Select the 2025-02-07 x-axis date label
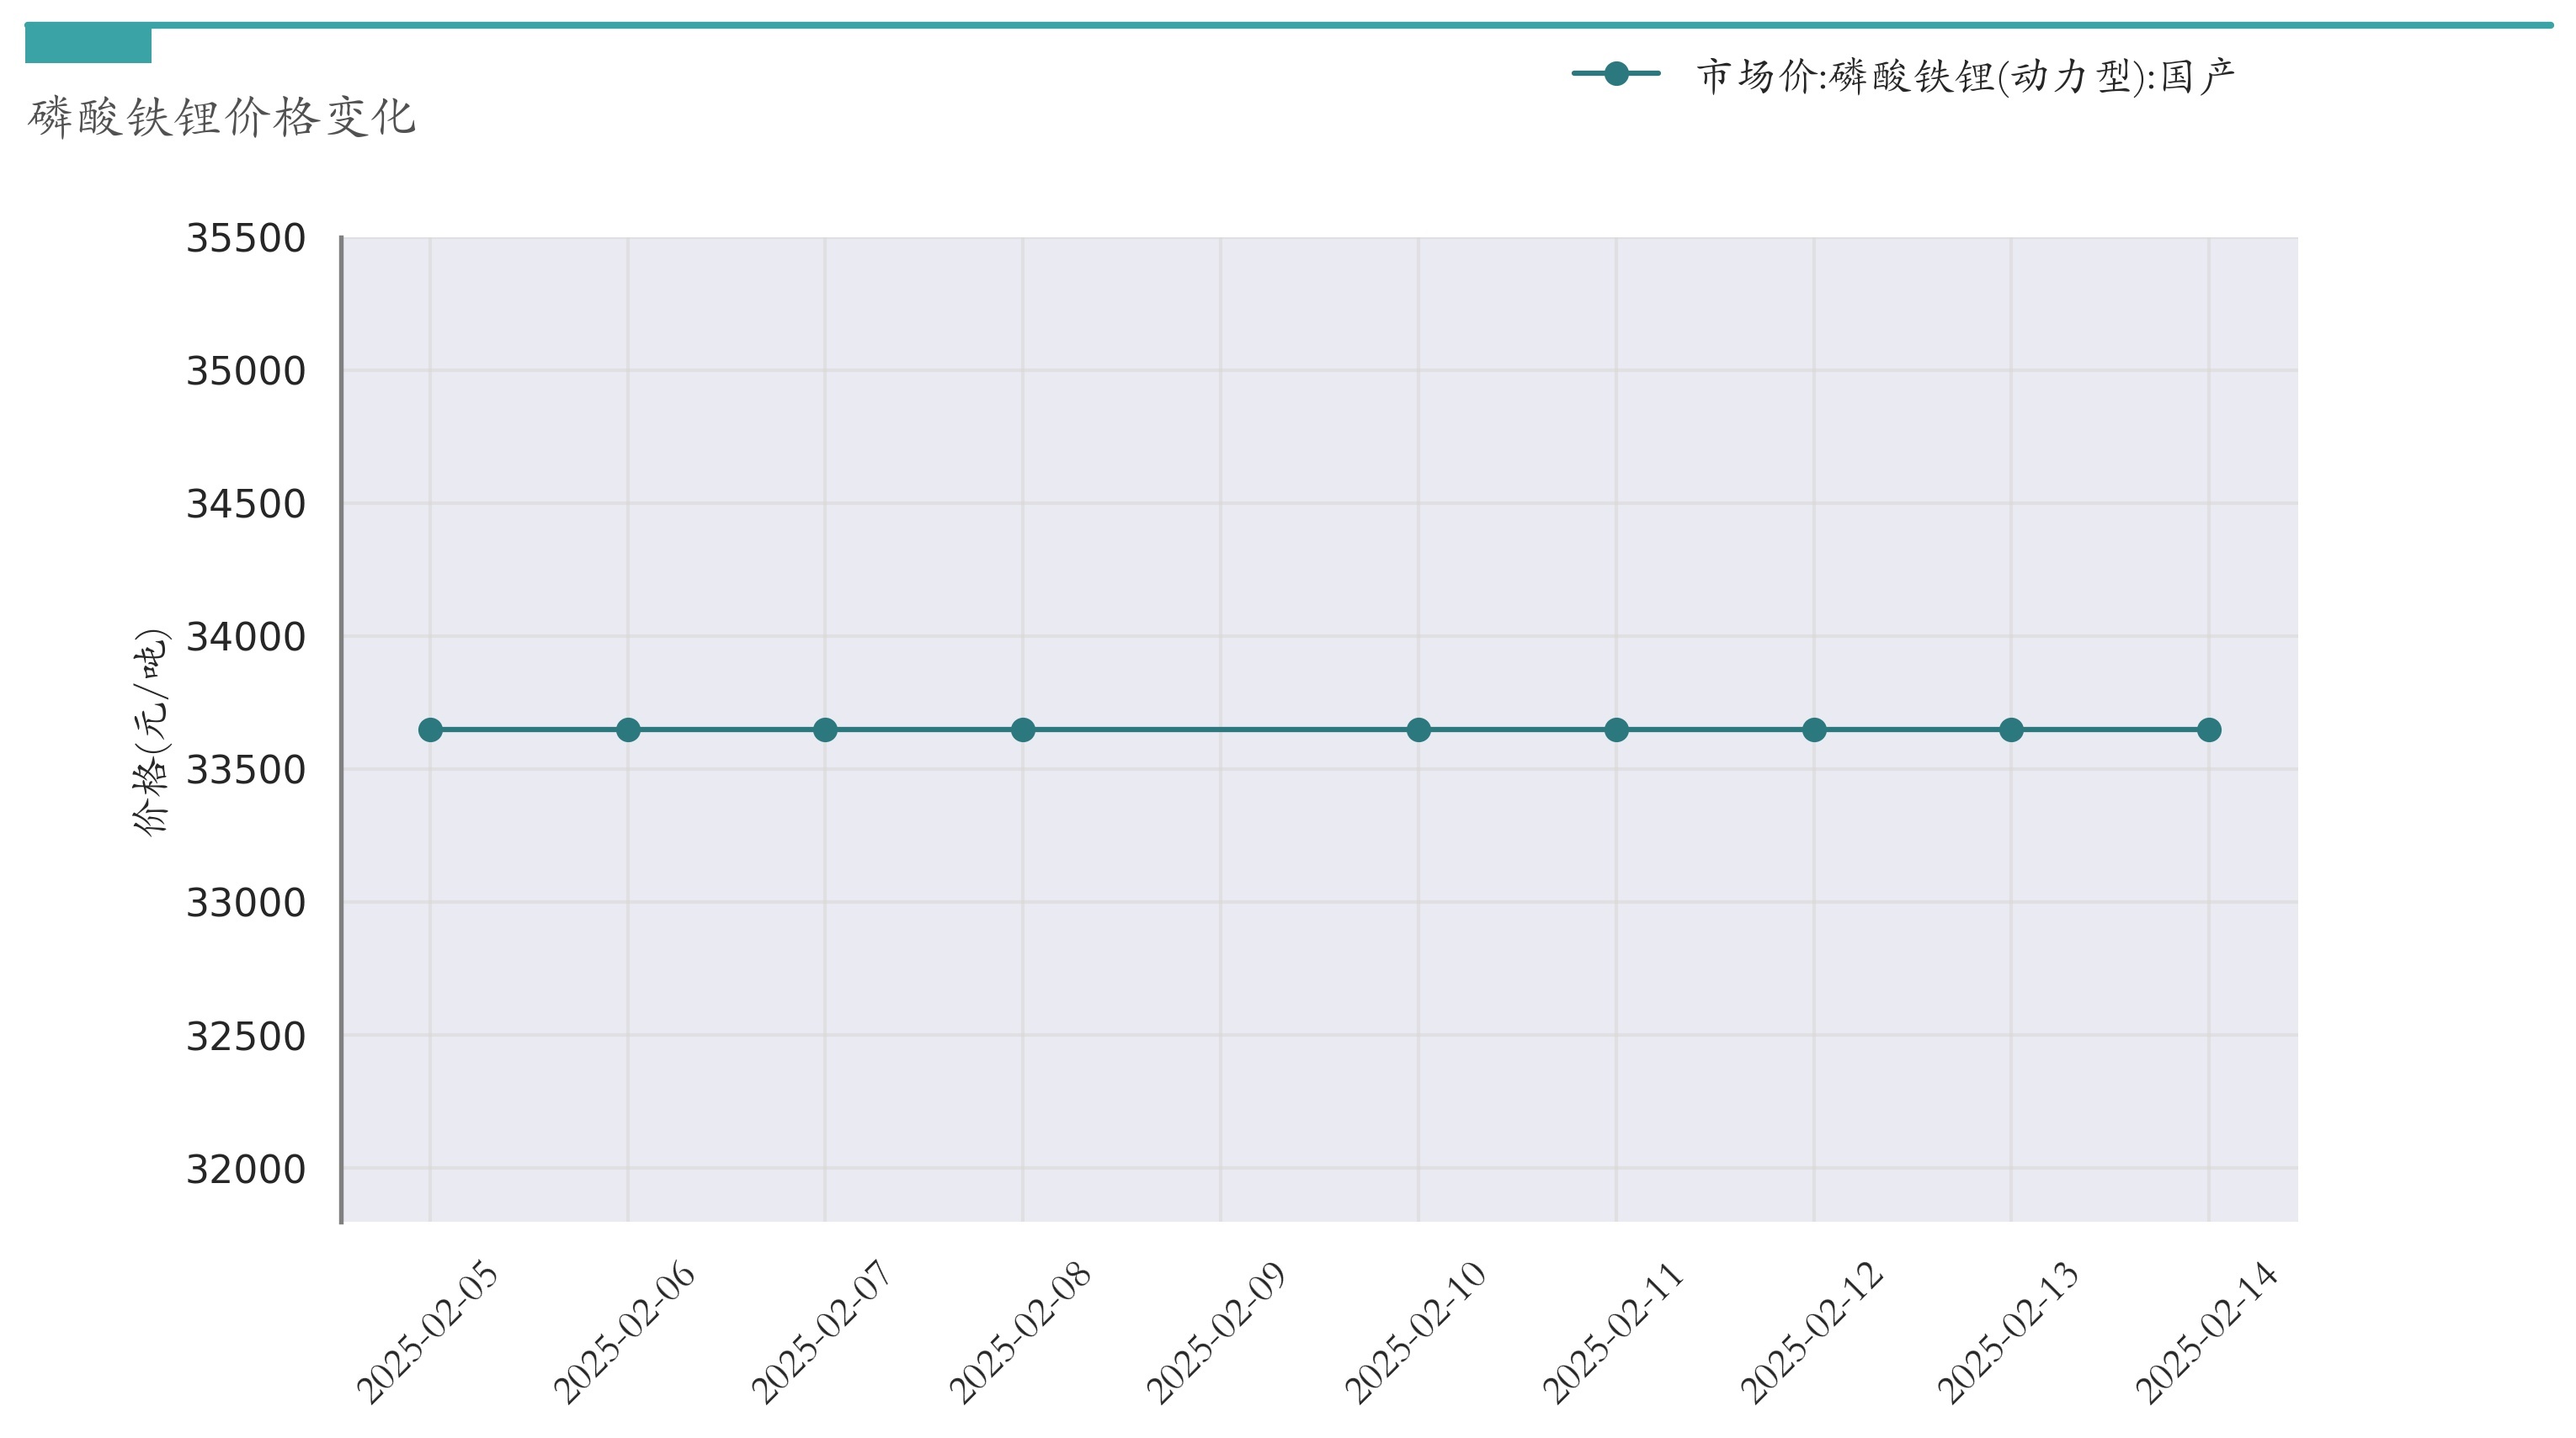 pyautogui.click(x=821, y=1332)
